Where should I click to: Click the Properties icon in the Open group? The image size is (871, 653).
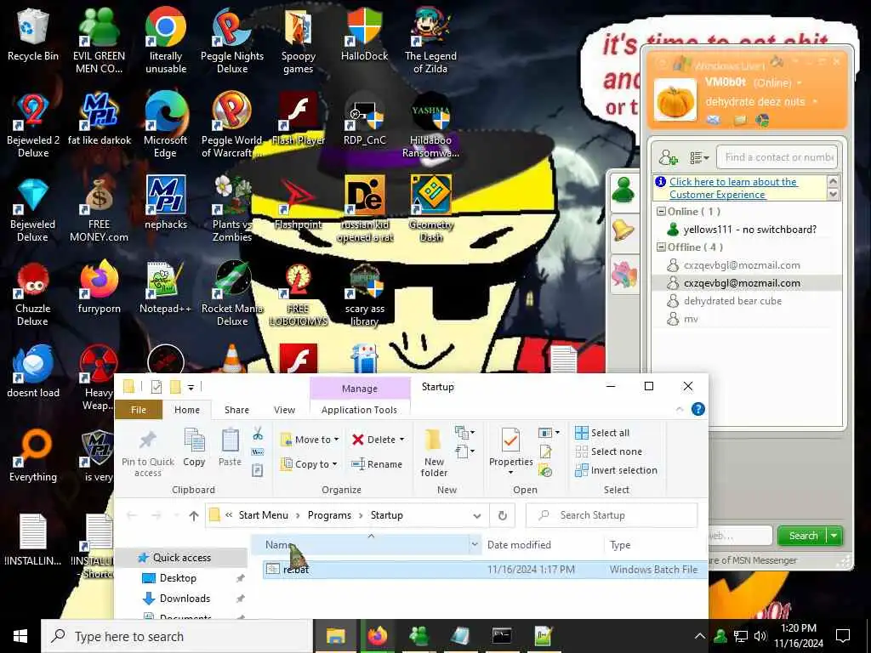pyautogui.click(x=510, y=441)
